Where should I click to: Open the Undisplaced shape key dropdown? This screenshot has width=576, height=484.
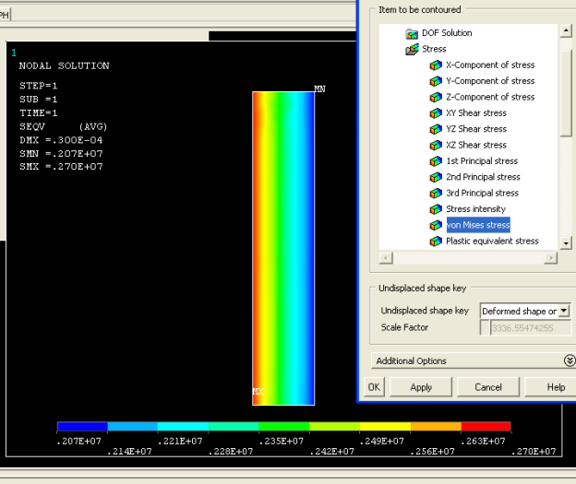[564, 312]
